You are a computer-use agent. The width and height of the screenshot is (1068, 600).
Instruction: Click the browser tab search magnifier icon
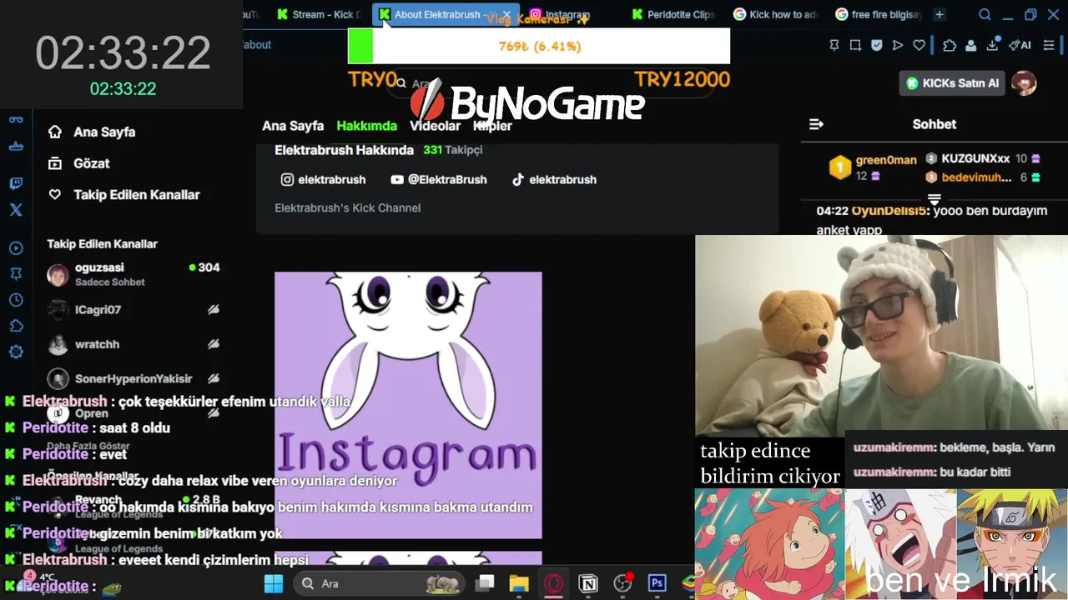click(985, 14)
